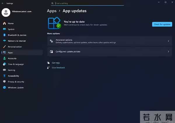Click the back arrow in Settings title bar
Image resolution: width=175 pixels, height=123 pixels.
[3, 3]
